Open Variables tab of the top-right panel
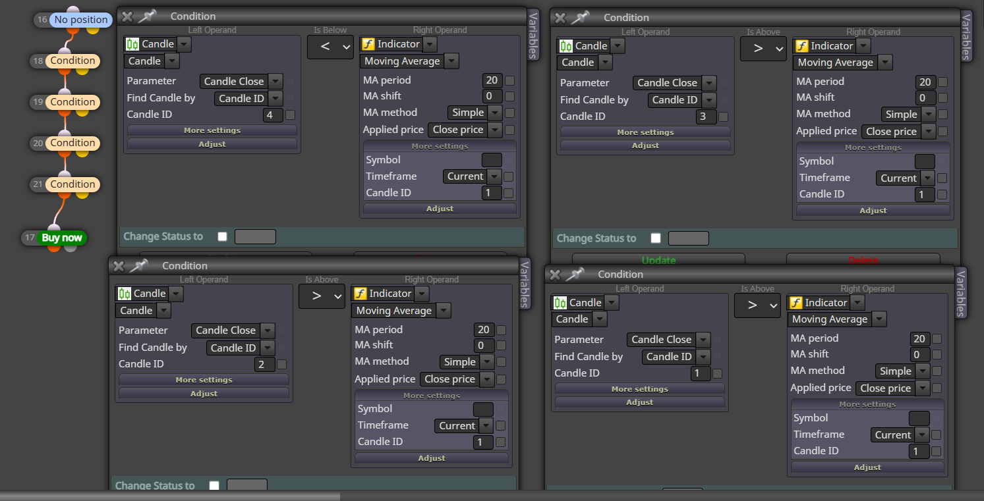The height and width of the screenshot is (501, 984). pyautogui.click(x=966, y=36)
